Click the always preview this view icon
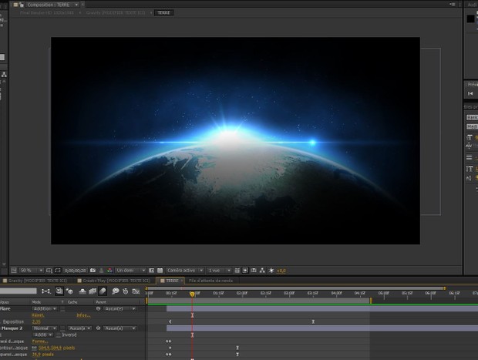Image resolution: width=478 pixels, height=360 pixels. pos(13,271)
